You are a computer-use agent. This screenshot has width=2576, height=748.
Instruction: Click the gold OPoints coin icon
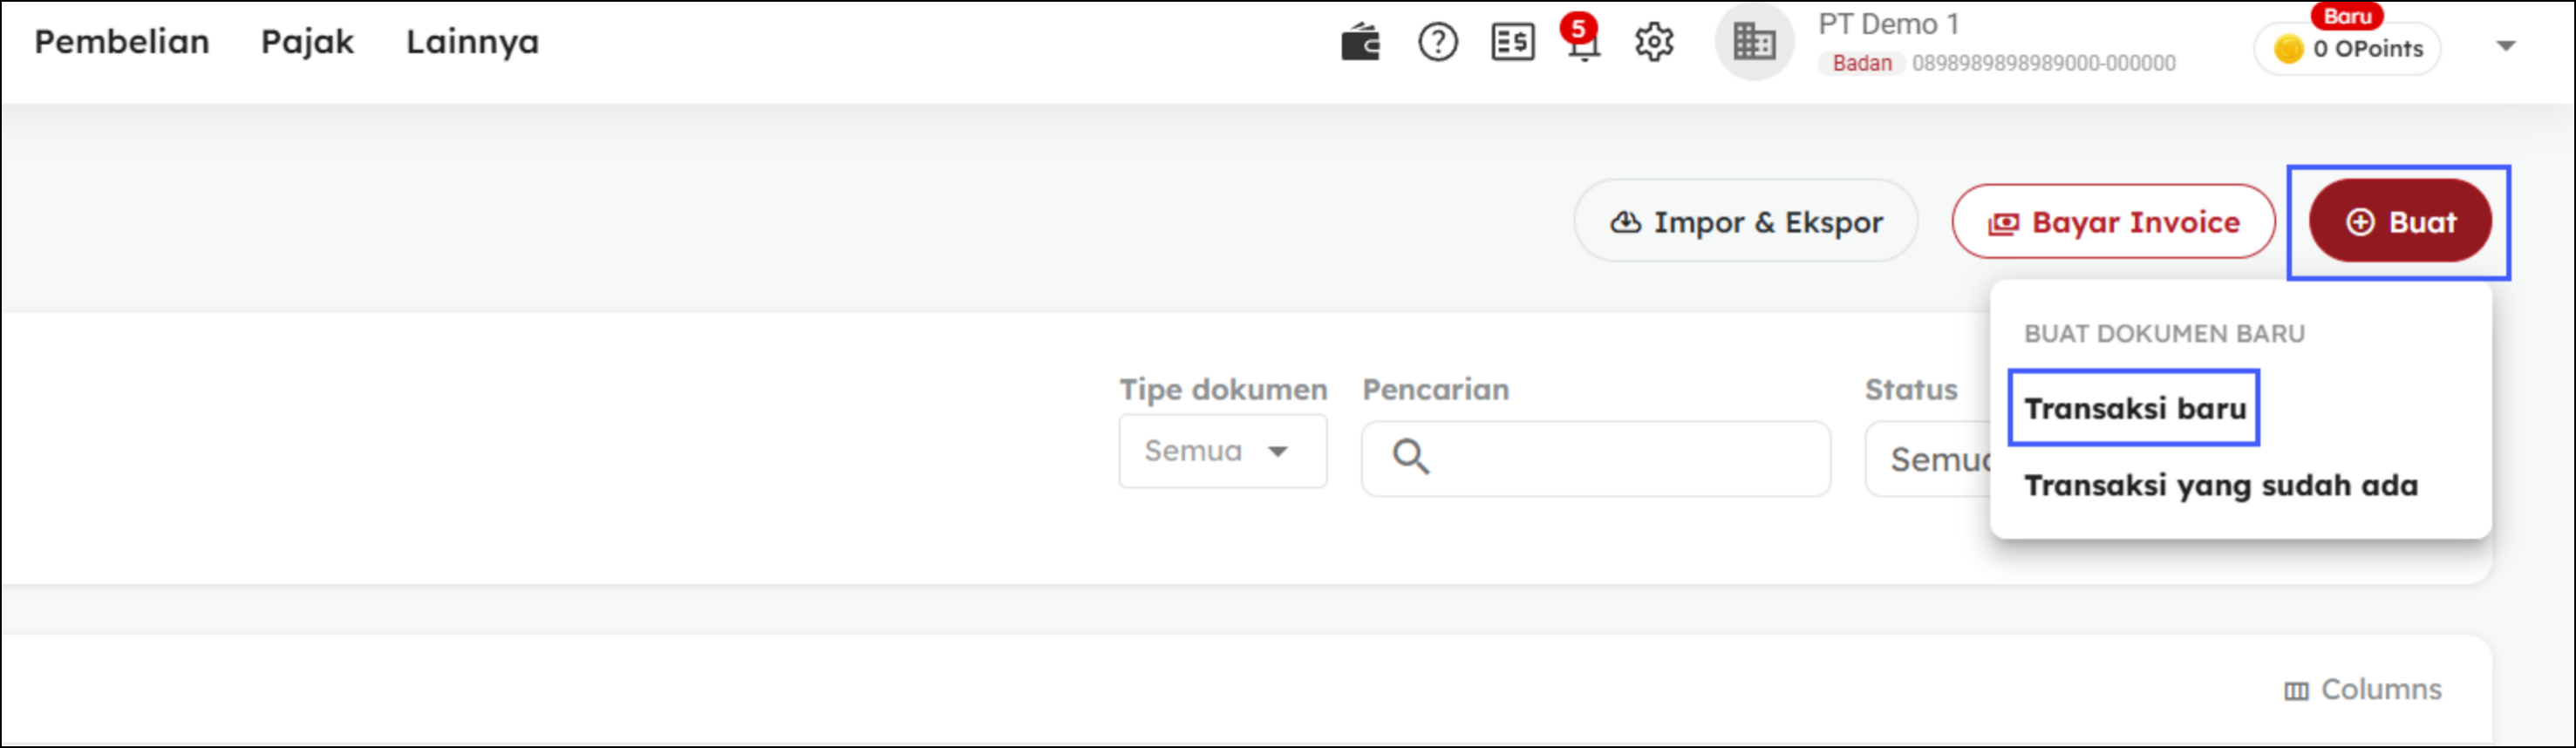(2288, 49)
